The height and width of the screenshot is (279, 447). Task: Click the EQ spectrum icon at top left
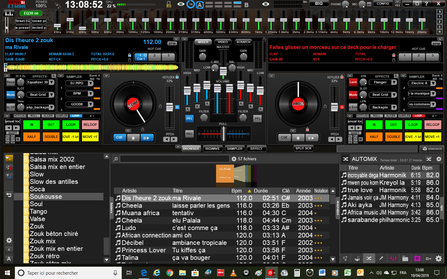pos(9,13)
